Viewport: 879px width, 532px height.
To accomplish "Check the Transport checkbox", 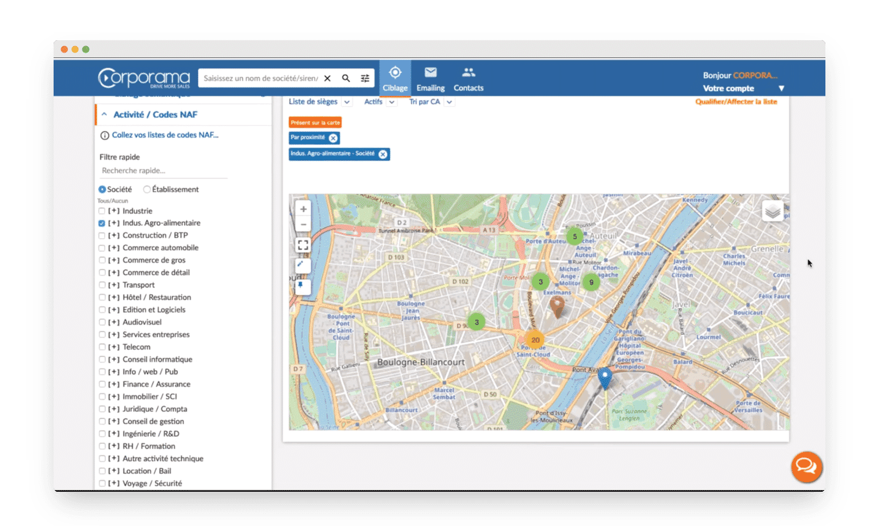I will click(x=102, y=285).
